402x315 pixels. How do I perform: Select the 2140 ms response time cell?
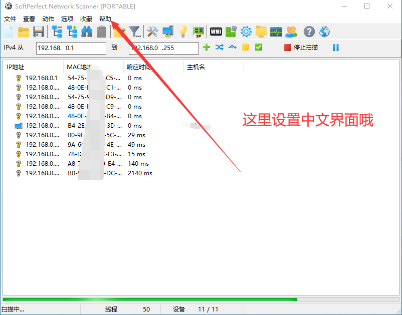click(140, 173)
